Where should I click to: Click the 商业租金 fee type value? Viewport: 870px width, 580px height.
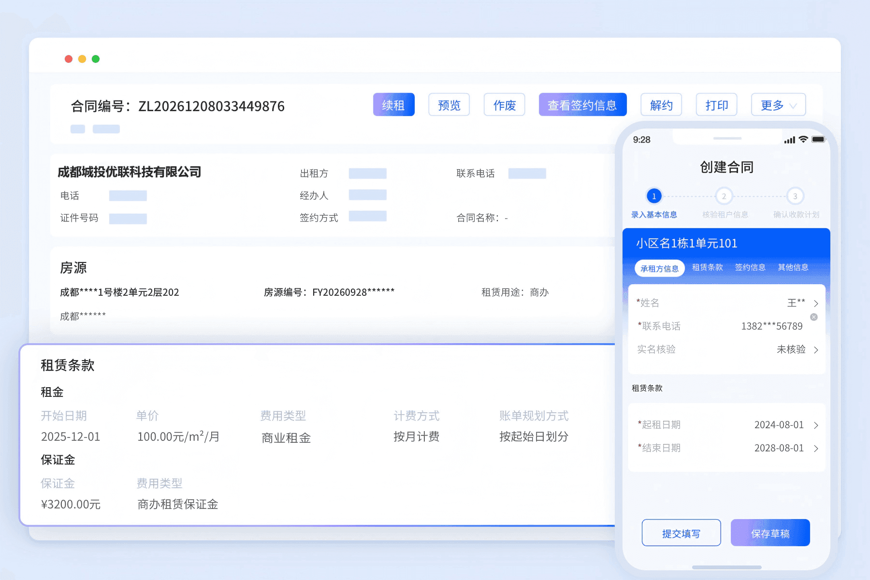tap(286, 438)
